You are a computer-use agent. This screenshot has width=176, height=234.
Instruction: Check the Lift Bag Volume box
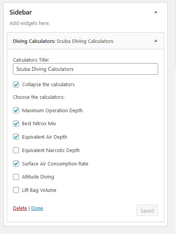pyautogui.click(x=16, y=190)
